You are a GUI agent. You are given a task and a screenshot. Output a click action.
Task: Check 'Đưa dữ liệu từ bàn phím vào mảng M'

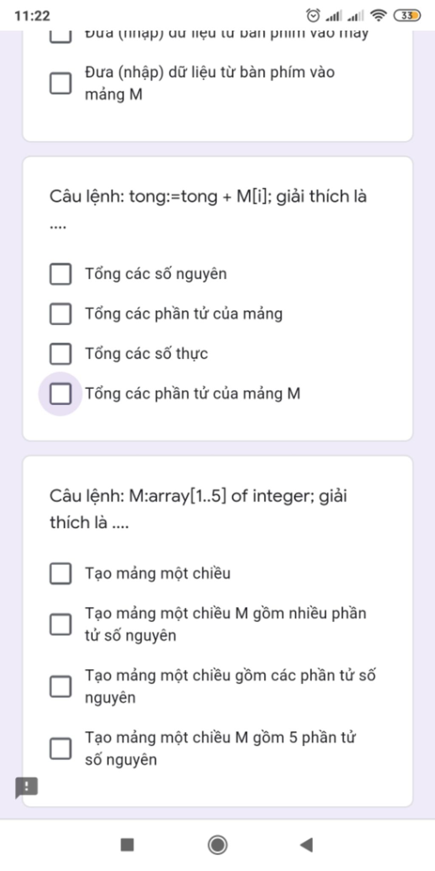(60, 83)
